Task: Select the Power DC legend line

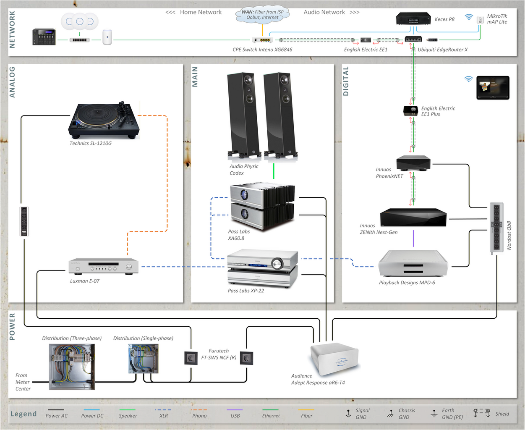Action: [x=91, y=410]
